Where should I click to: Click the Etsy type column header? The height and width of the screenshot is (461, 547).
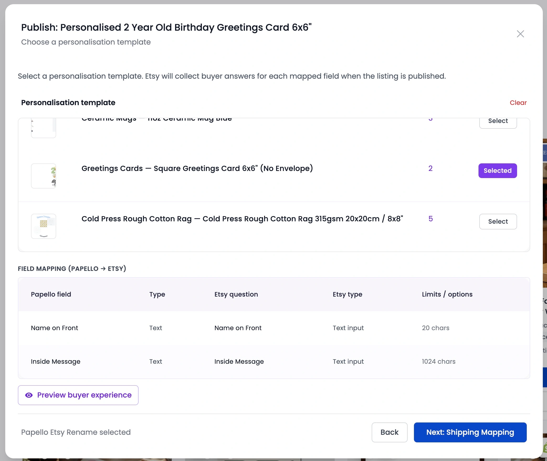pos(348,294)
